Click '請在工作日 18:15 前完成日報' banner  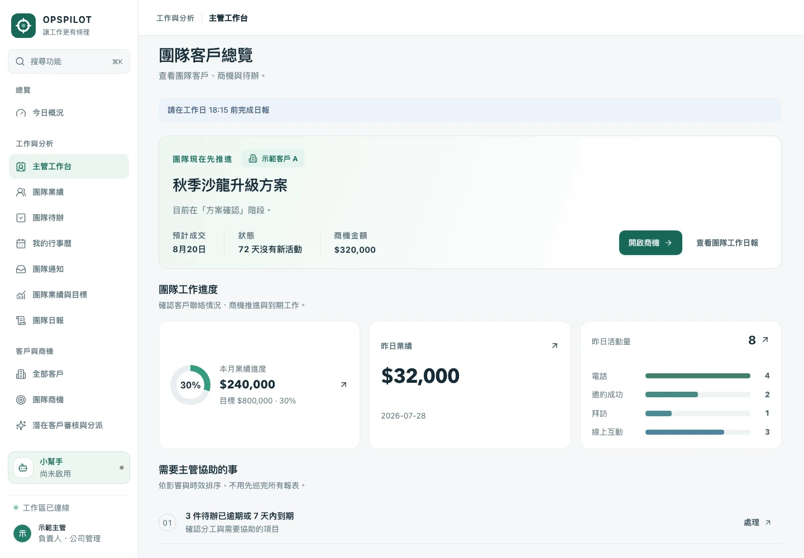[x=470, y=110]
